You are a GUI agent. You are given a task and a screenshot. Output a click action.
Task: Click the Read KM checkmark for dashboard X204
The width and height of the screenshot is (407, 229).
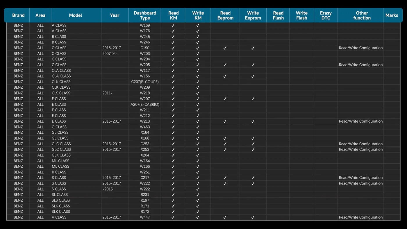pyautogui.click(x=173, y=155)
